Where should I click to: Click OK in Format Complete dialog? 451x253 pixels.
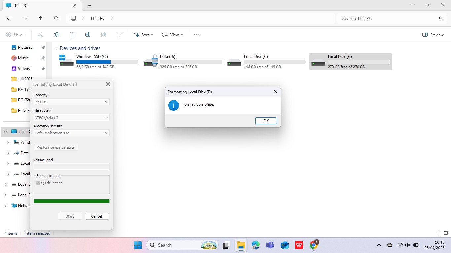[x=266, y=121]
